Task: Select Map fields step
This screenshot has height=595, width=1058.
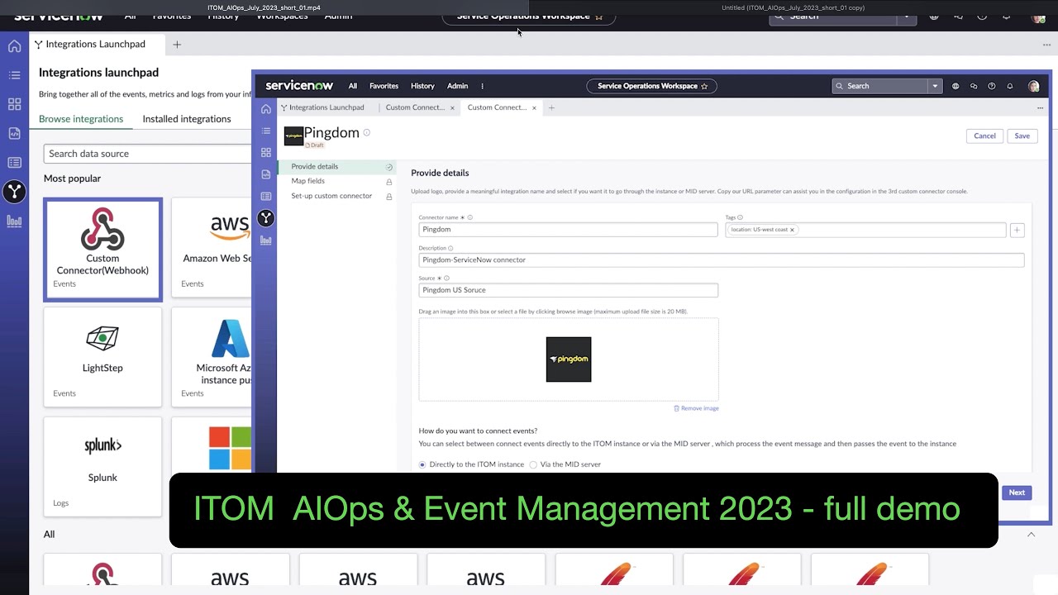Action: point(336,181)
